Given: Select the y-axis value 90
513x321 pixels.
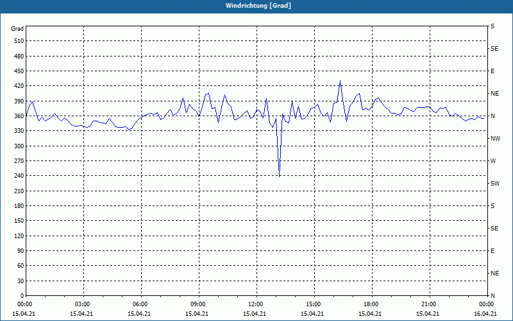Looking at the screenshot, I should [21, 251].
